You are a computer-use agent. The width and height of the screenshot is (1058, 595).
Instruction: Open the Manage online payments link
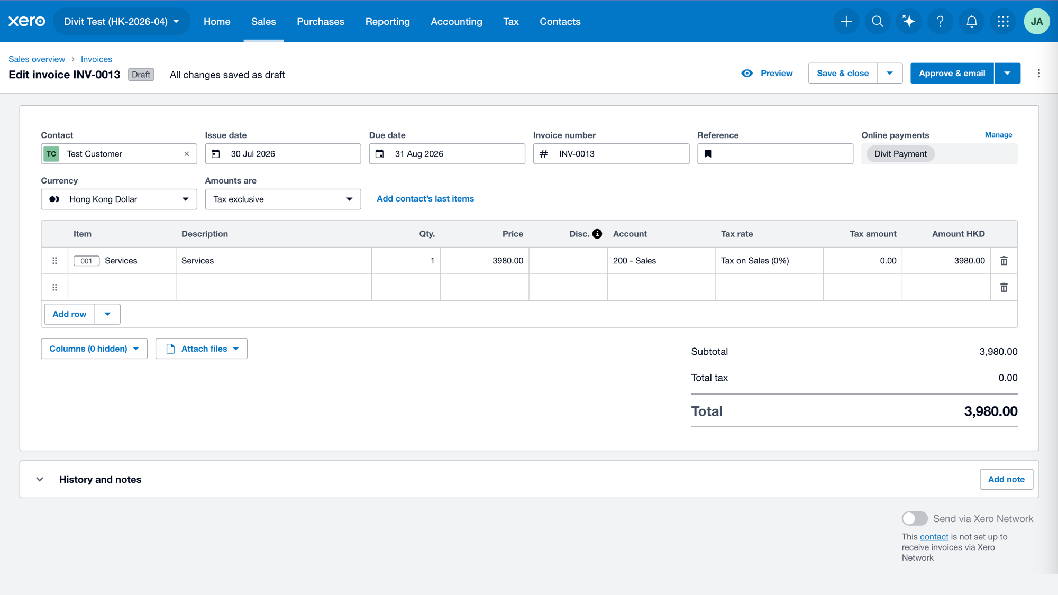998,135
